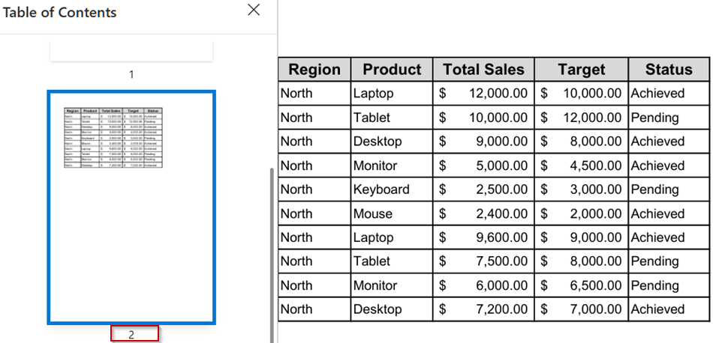Click the 'Region' column header
713x343 pixels.
[314, 70]
